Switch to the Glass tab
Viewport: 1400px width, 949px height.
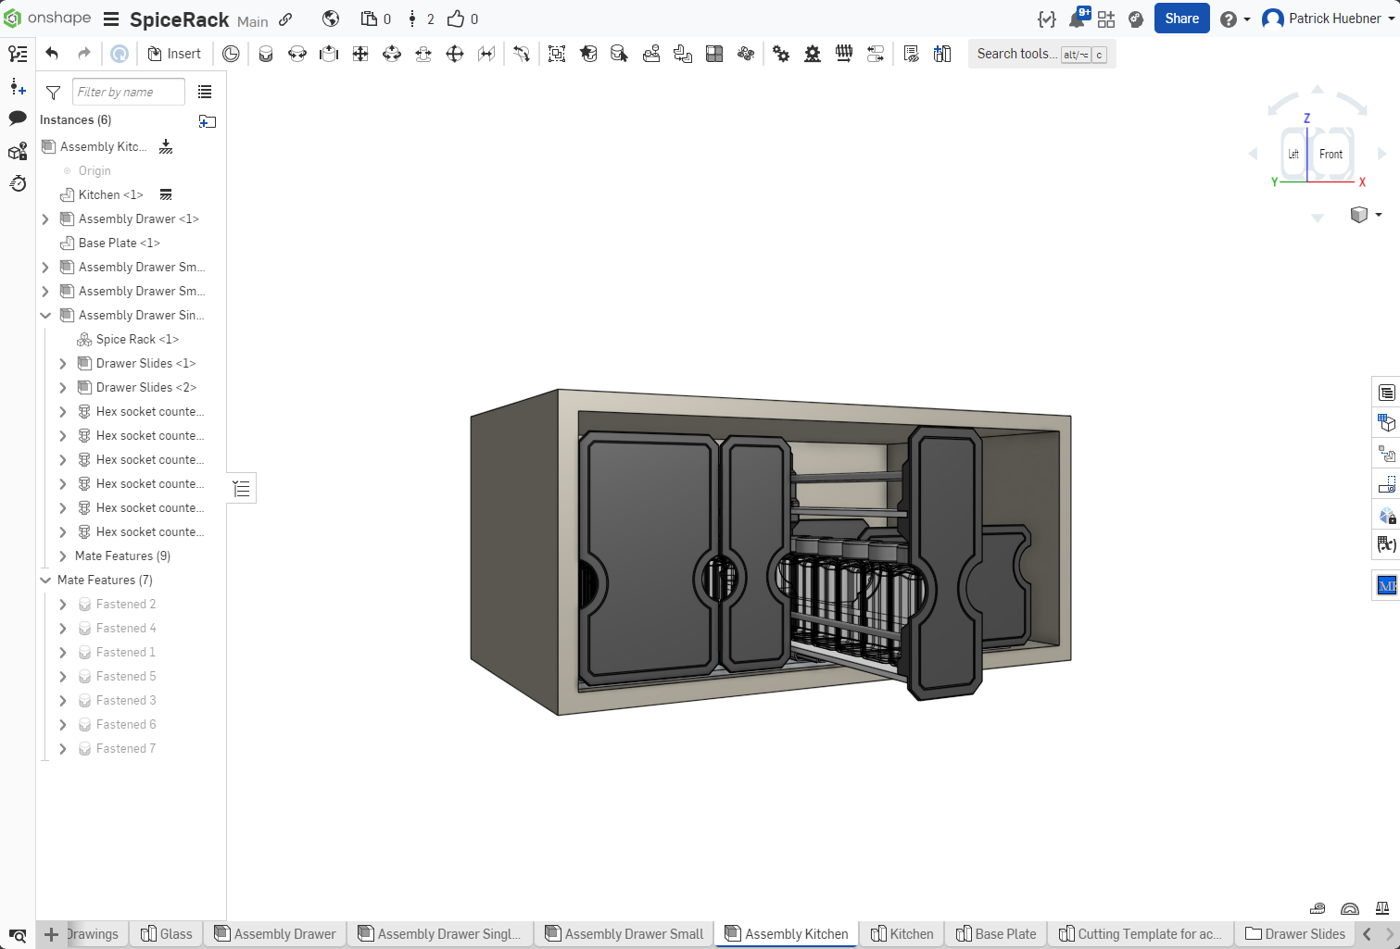pos(167,934)
